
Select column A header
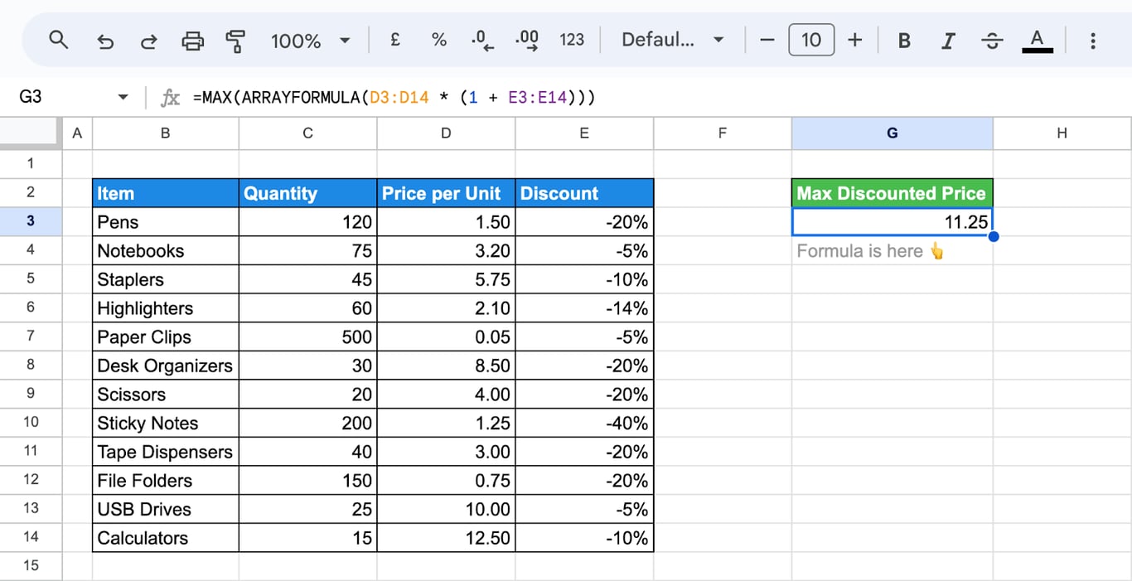(x=78, y=133)
